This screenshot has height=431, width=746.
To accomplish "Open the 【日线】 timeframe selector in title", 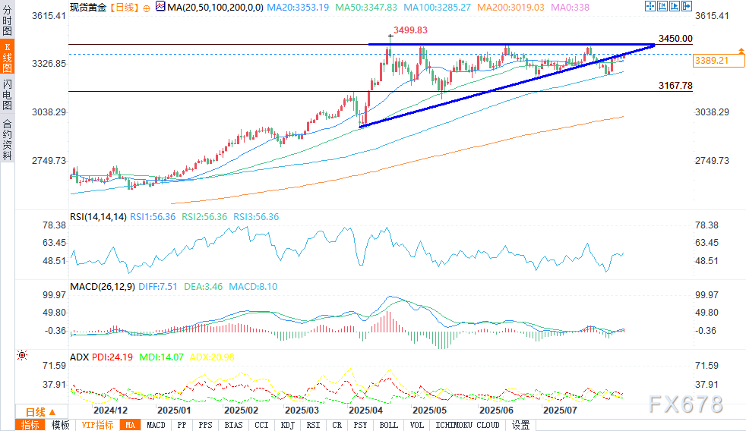I will point(124,8).
